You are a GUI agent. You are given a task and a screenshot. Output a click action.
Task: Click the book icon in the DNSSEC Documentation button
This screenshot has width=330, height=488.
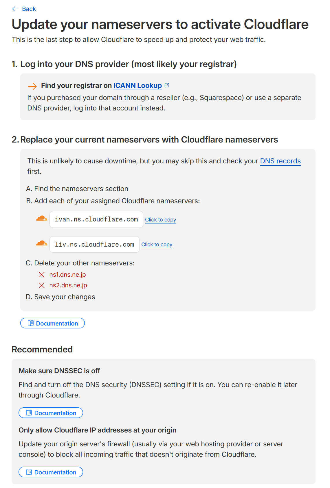coord(28,413)
